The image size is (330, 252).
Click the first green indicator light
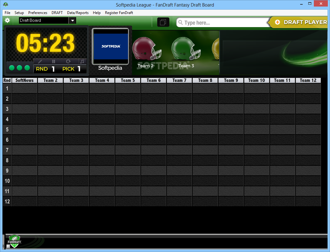tap(12, 68)
